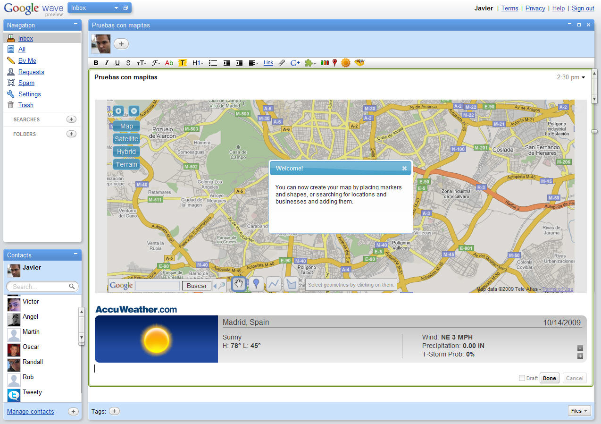Collapse the Navigation panel

[76, 24]
